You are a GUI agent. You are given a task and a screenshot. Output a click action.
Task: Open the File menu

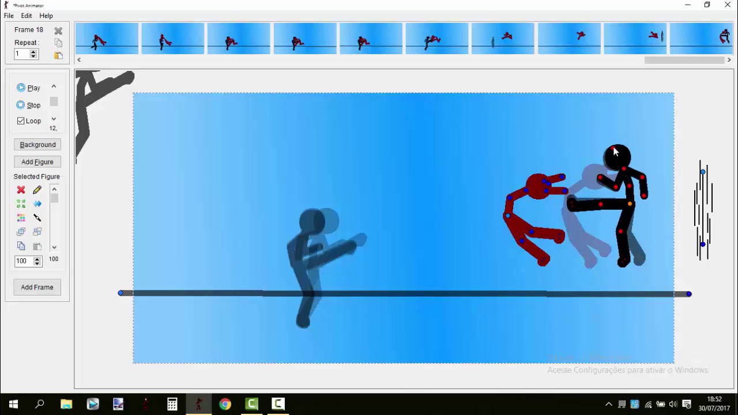click(x=9, y=16)
